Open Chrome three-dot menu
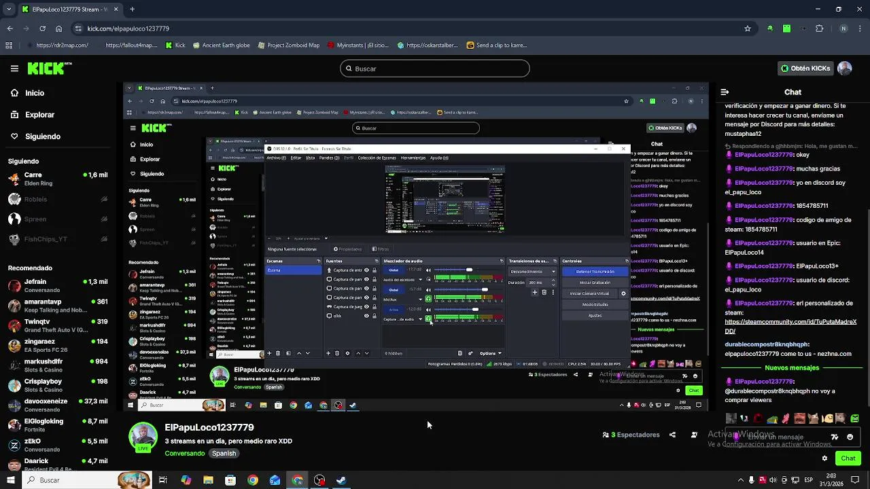 point(860,29)
